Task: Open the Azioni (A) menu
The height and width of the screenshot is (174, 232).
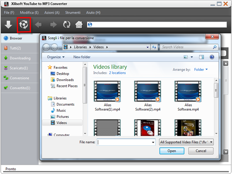Action: coord(52,13)
